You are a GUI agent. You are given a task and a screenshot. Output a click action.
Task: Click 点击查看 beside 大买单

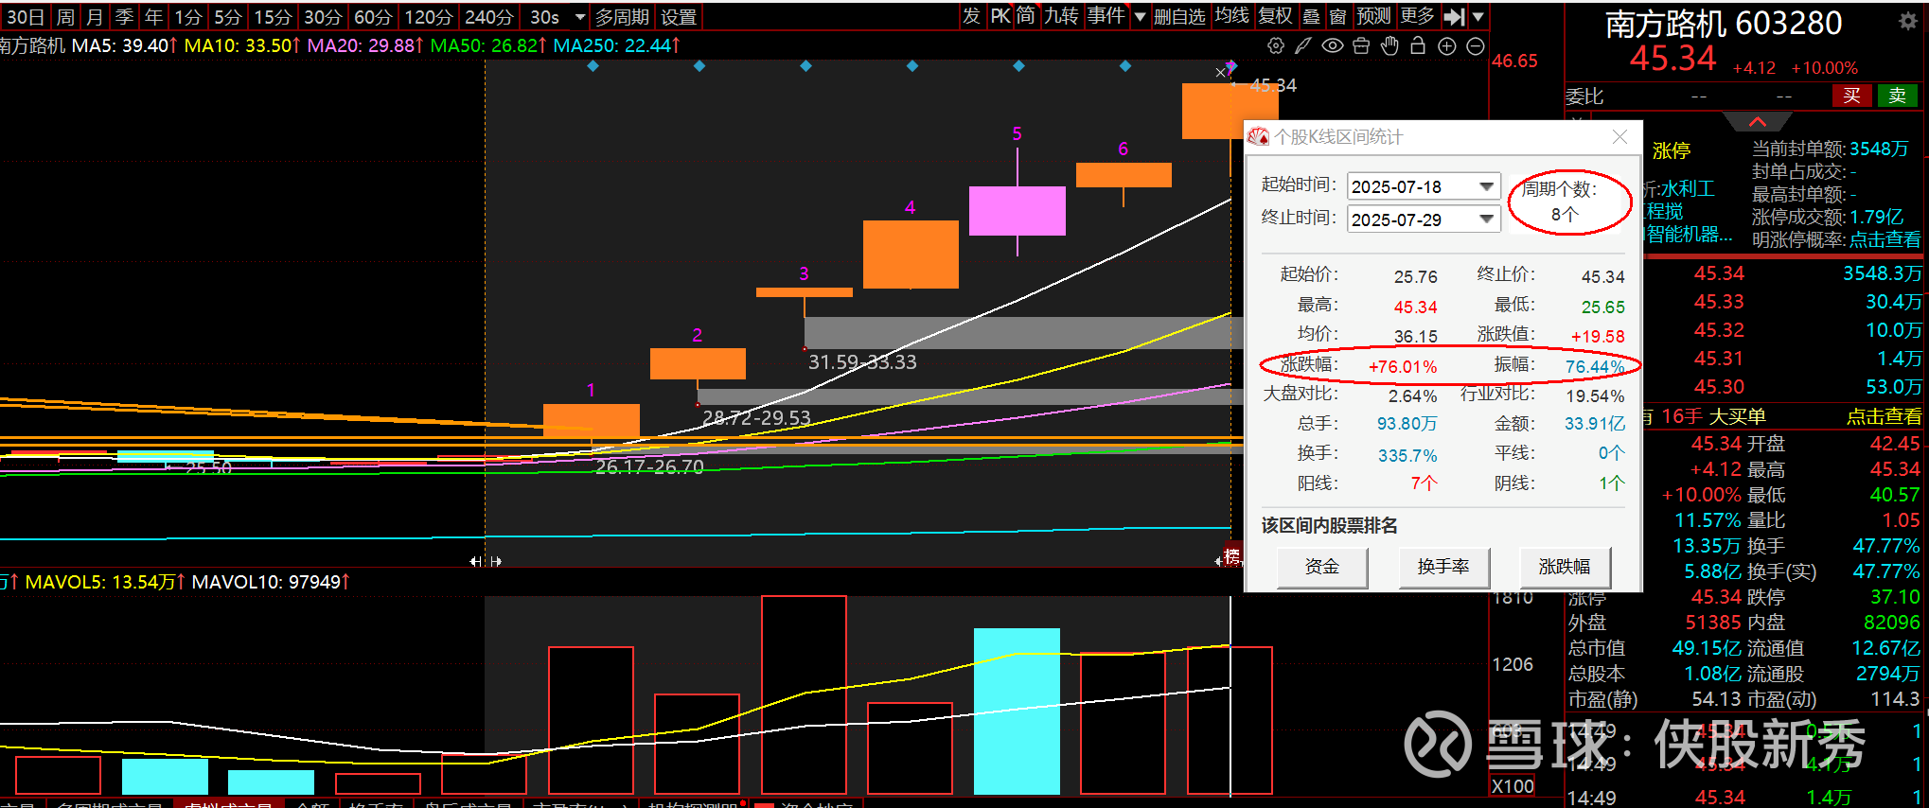pos(1885,416)
